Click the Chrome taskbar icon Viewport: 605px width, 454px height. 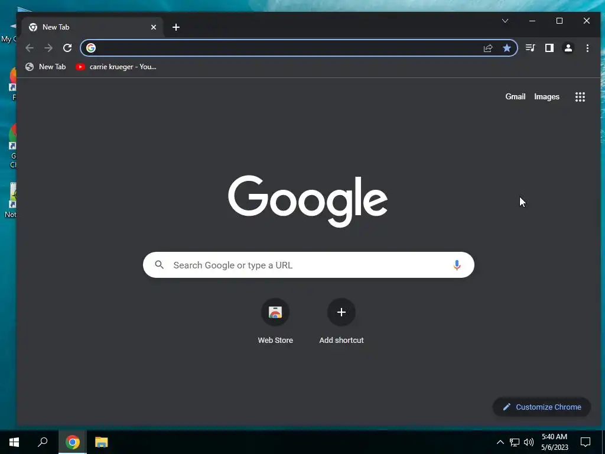72,442
